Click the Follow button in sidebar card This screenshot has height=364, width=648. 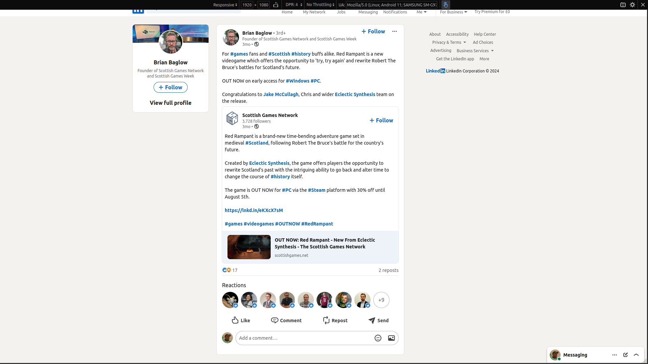(170, 87)
